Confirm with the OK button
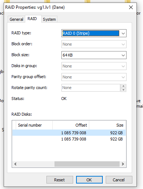 (89, 180)
